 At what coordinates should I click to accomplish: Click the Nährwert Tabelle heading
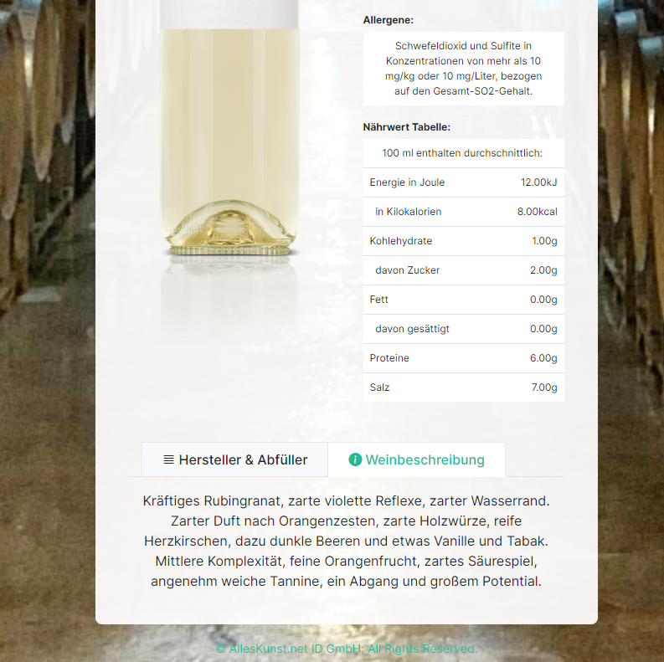click(407, 127)
